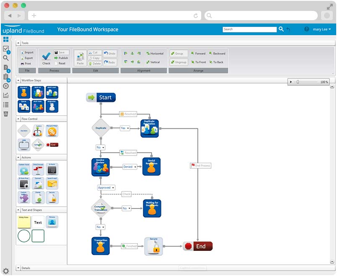Select the Standard workflow step icon
The width and height of the screenshot is (337, 276).
pyautogui.click(x=23, y=92)
